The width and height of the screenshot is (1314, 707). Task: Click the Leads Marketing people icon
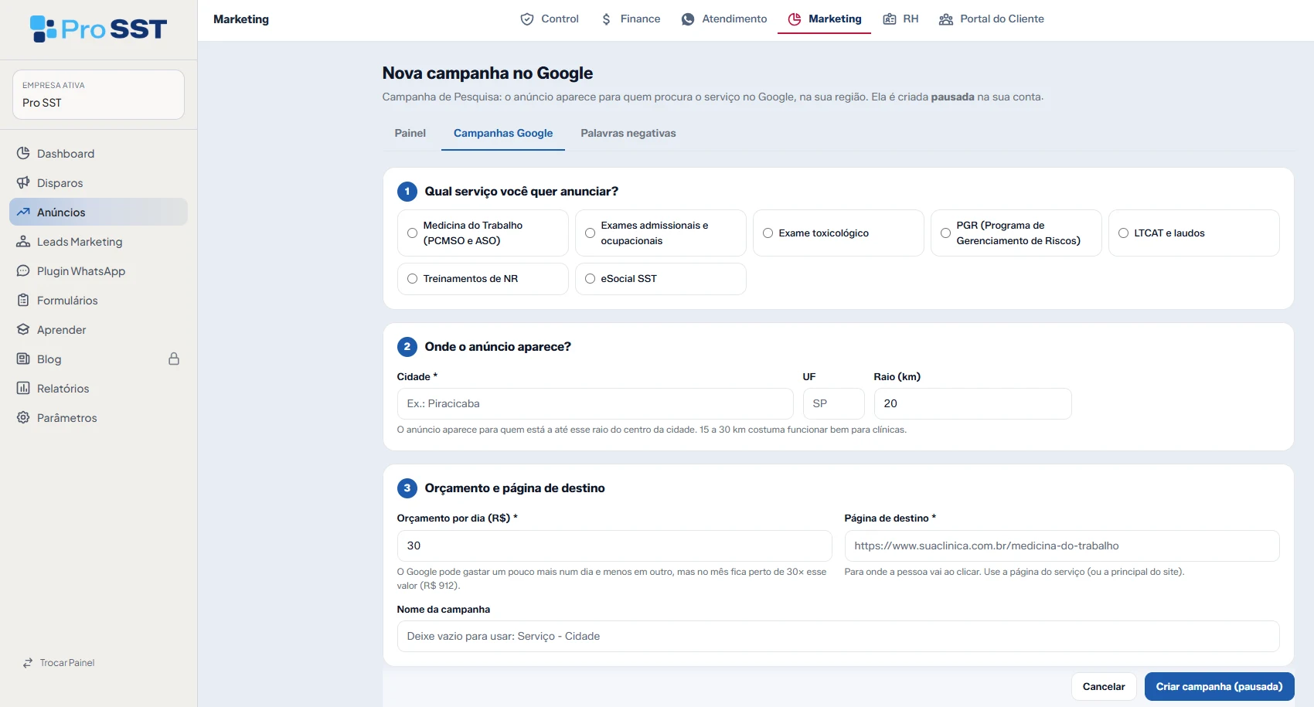23,241
